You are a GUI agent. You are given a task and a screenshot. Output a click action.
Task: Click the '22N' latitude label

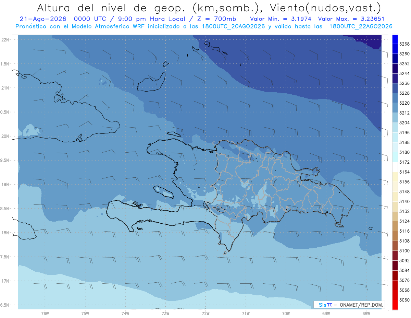pyautogui.click(x=5, y=40)
